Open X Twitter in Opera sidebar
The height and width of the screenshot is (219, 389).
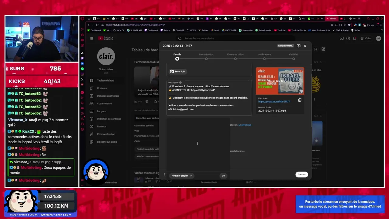pyautogui.click(x=82, y=79)
